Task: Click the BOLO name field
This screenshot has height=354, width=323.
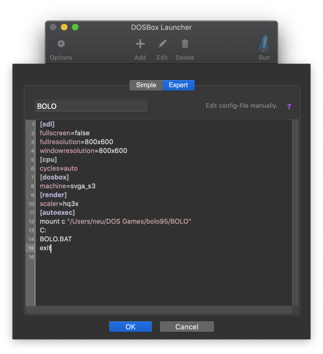Action: point(91,105)
